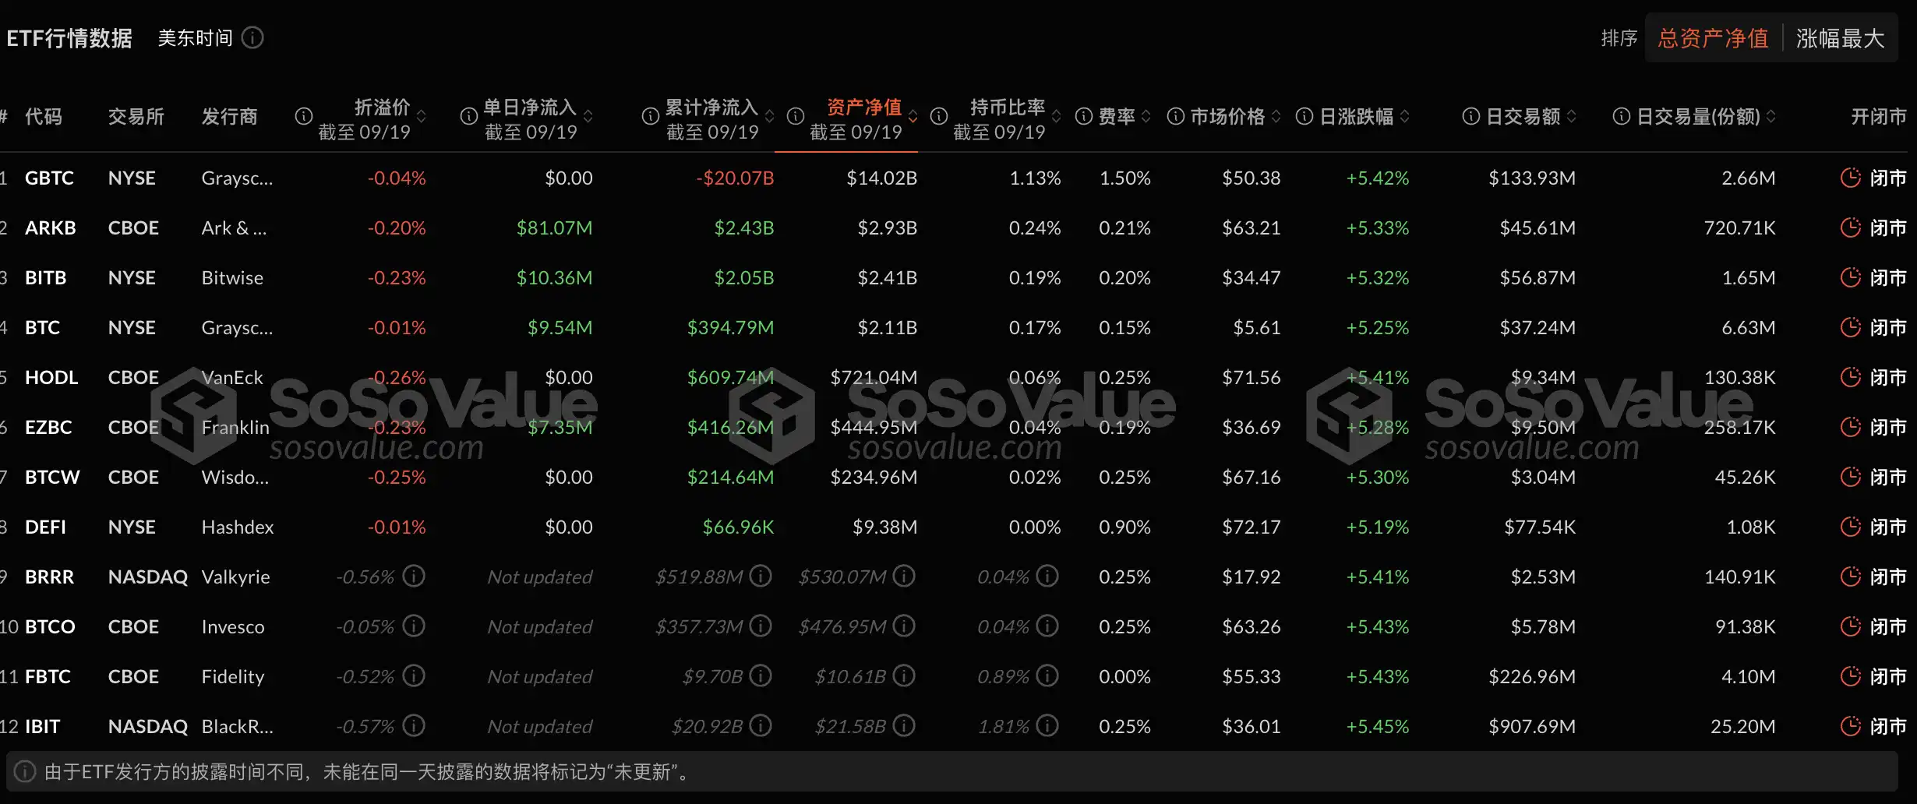The image size is (1917, 804).
Task: Toggle sort arrows on 资产净值 column
Action: click(x=913, y=117)
